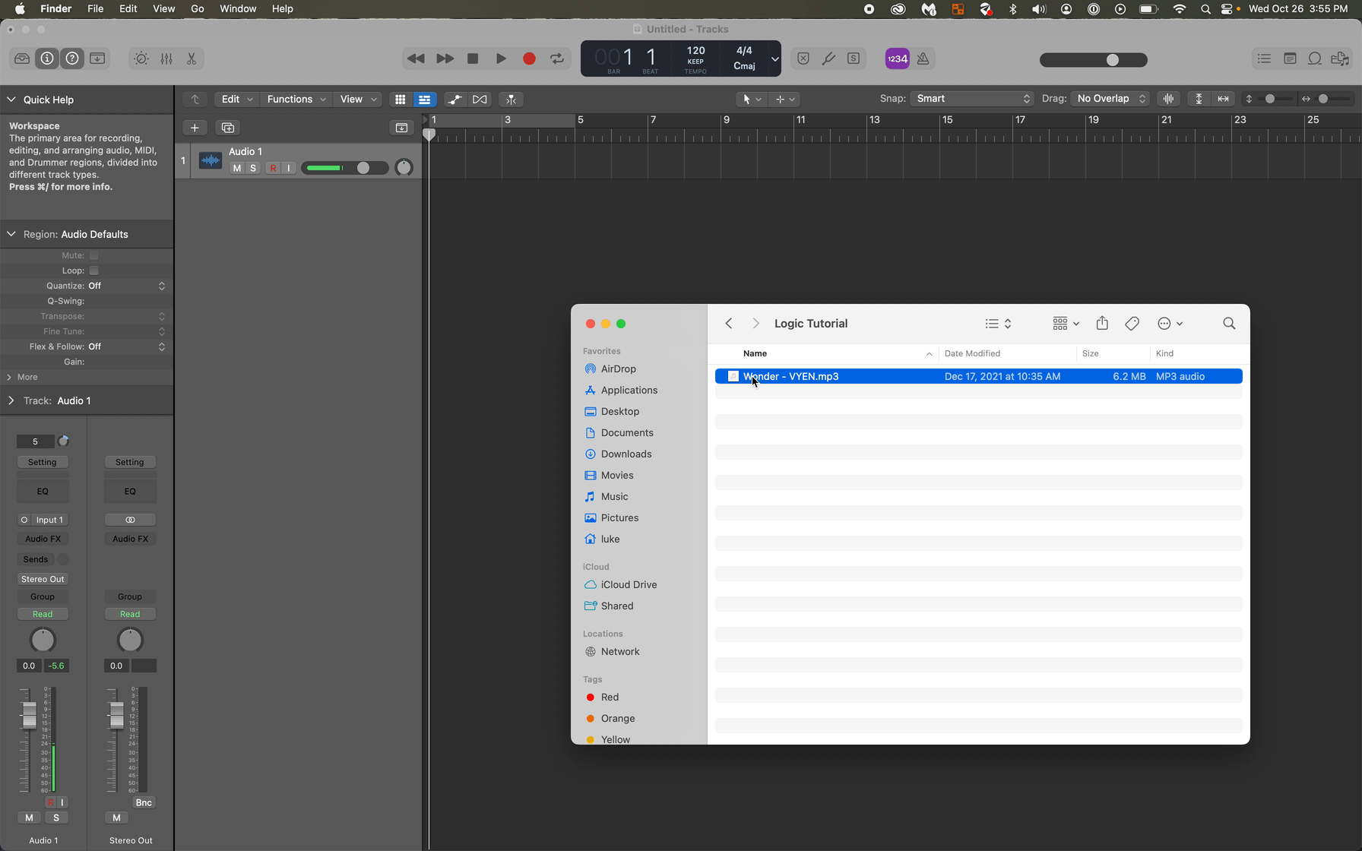Select Wonder - VYEN.mp3 file in Finder
The height and width of the screenshot is (851, 1362).
pos(790,376)
